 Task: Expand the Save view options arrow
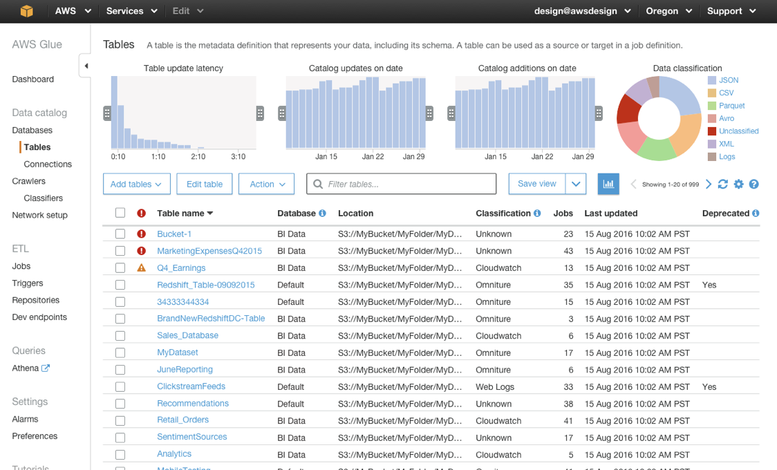576,184
